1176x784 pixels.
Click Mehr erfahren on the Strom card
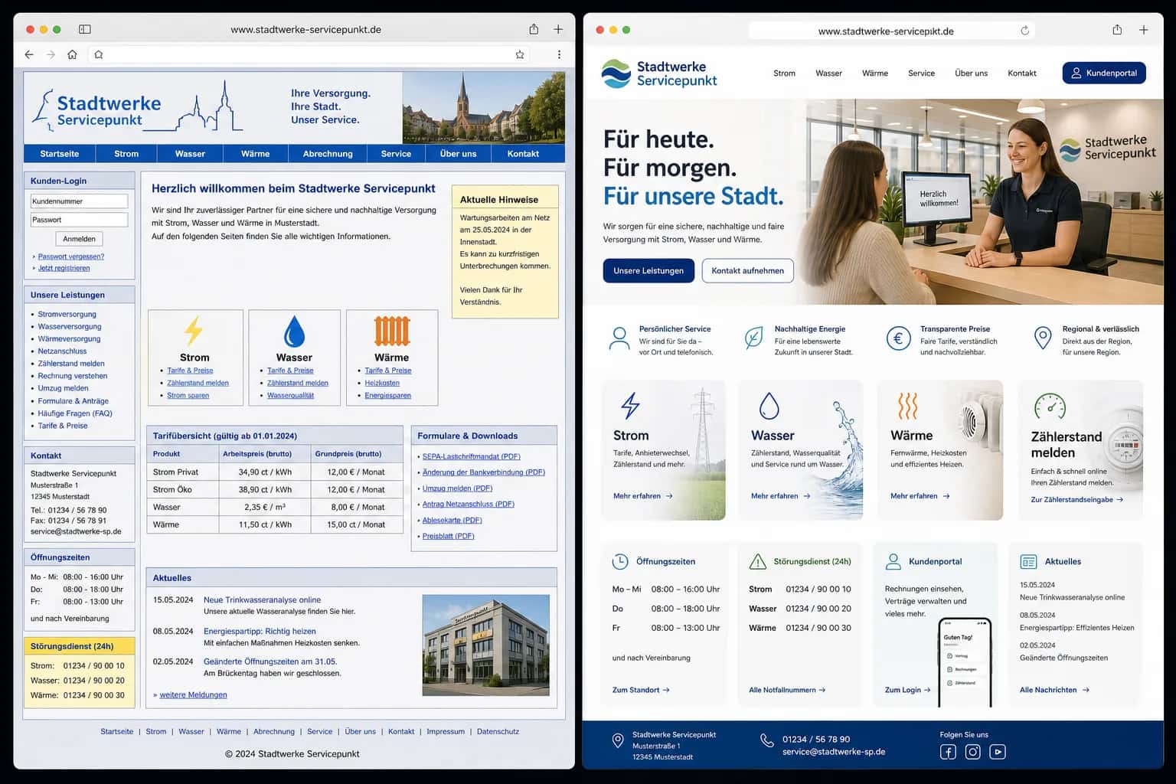click(x=643, y=496)
